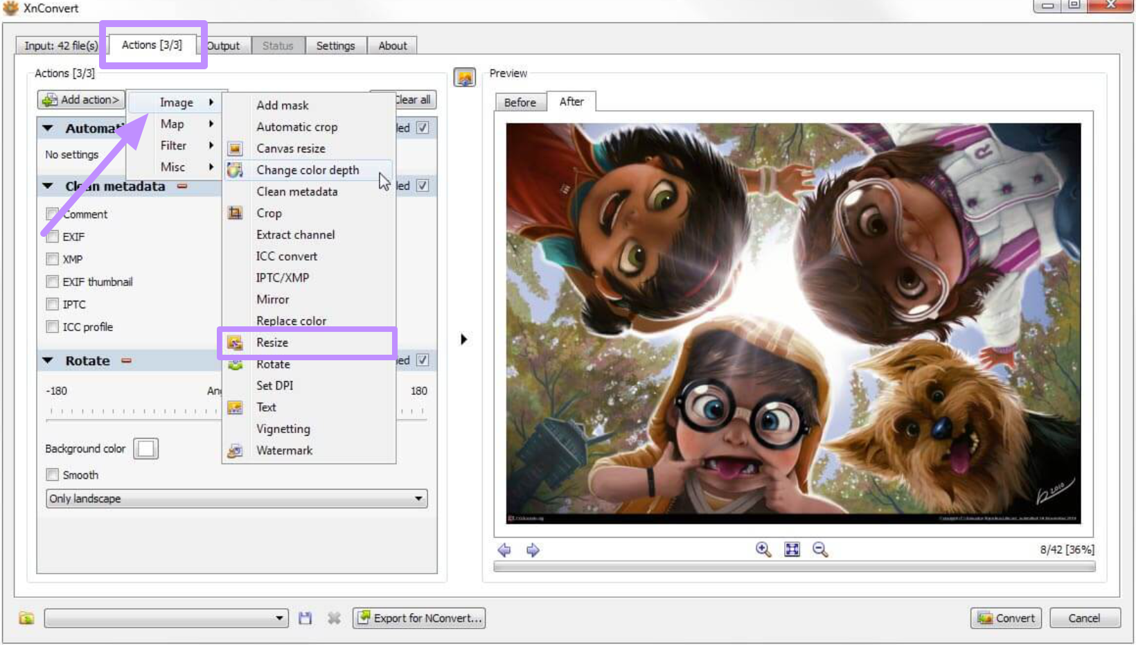Viewport: 1136px width, 645px height.
Task: Select Add mask in the submenu
Action: coord(308,105)
